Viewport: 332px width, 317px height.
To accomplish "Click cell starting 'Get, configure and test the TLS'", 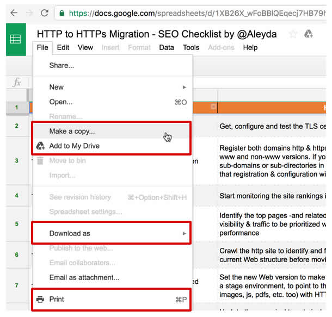I will pyautogui.click(x=272, y=126).
